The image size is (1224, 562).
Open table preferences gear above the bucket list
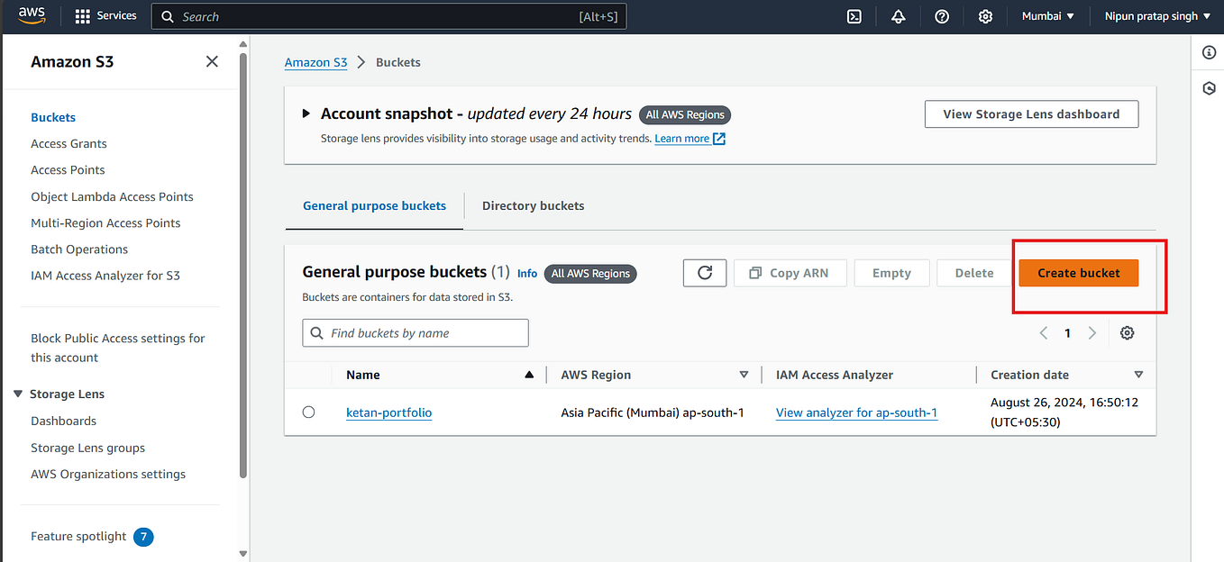coord(1127,332)
